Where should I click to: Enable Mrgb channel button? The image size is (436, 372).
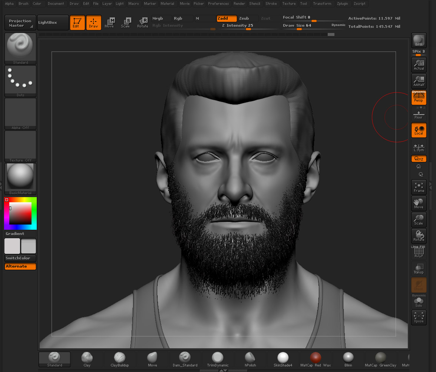[x=161, y=18]
